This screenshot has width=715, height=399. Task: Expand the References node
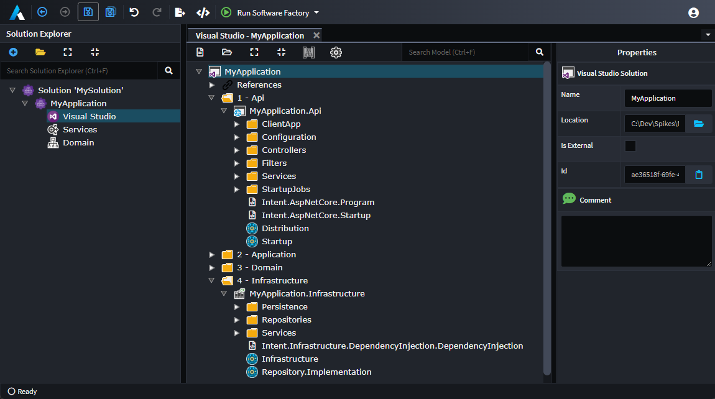[211, 85]
